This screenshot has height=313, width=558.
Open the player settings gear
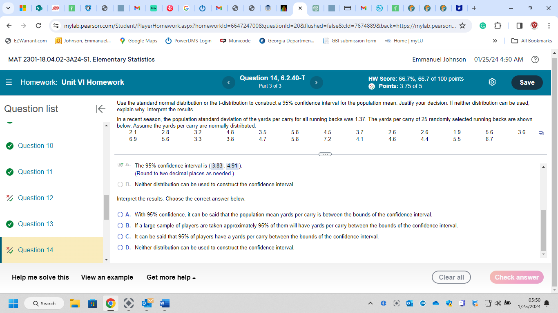(x=492, y=82)
